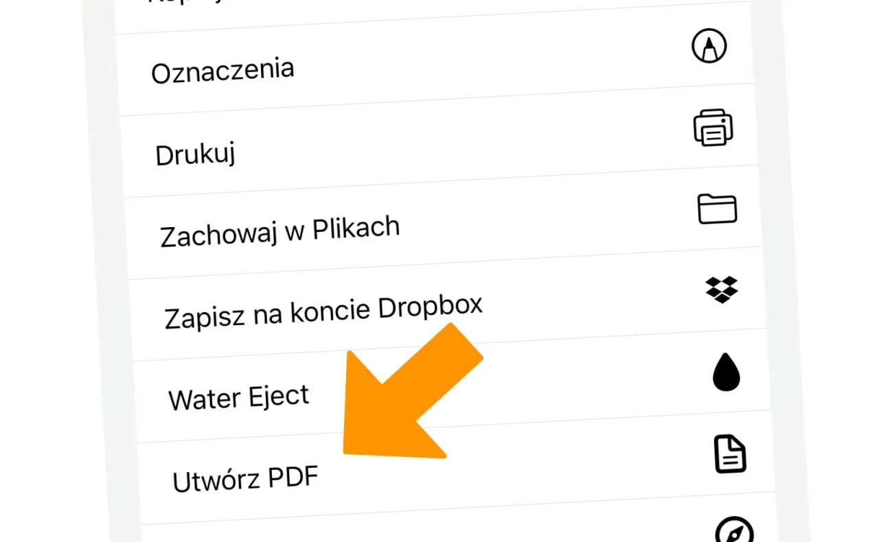The width and height of the screenshot is (879, 542).
Task: Select the Markup pen icon beside Oznaczenia
Action: pos(709,45)
